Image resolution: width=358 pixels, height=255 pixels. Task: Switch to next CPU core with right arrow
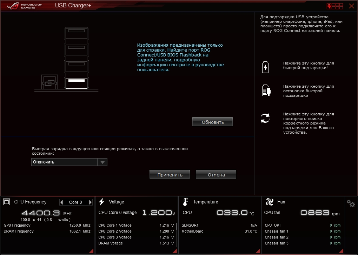pos(91,202)
